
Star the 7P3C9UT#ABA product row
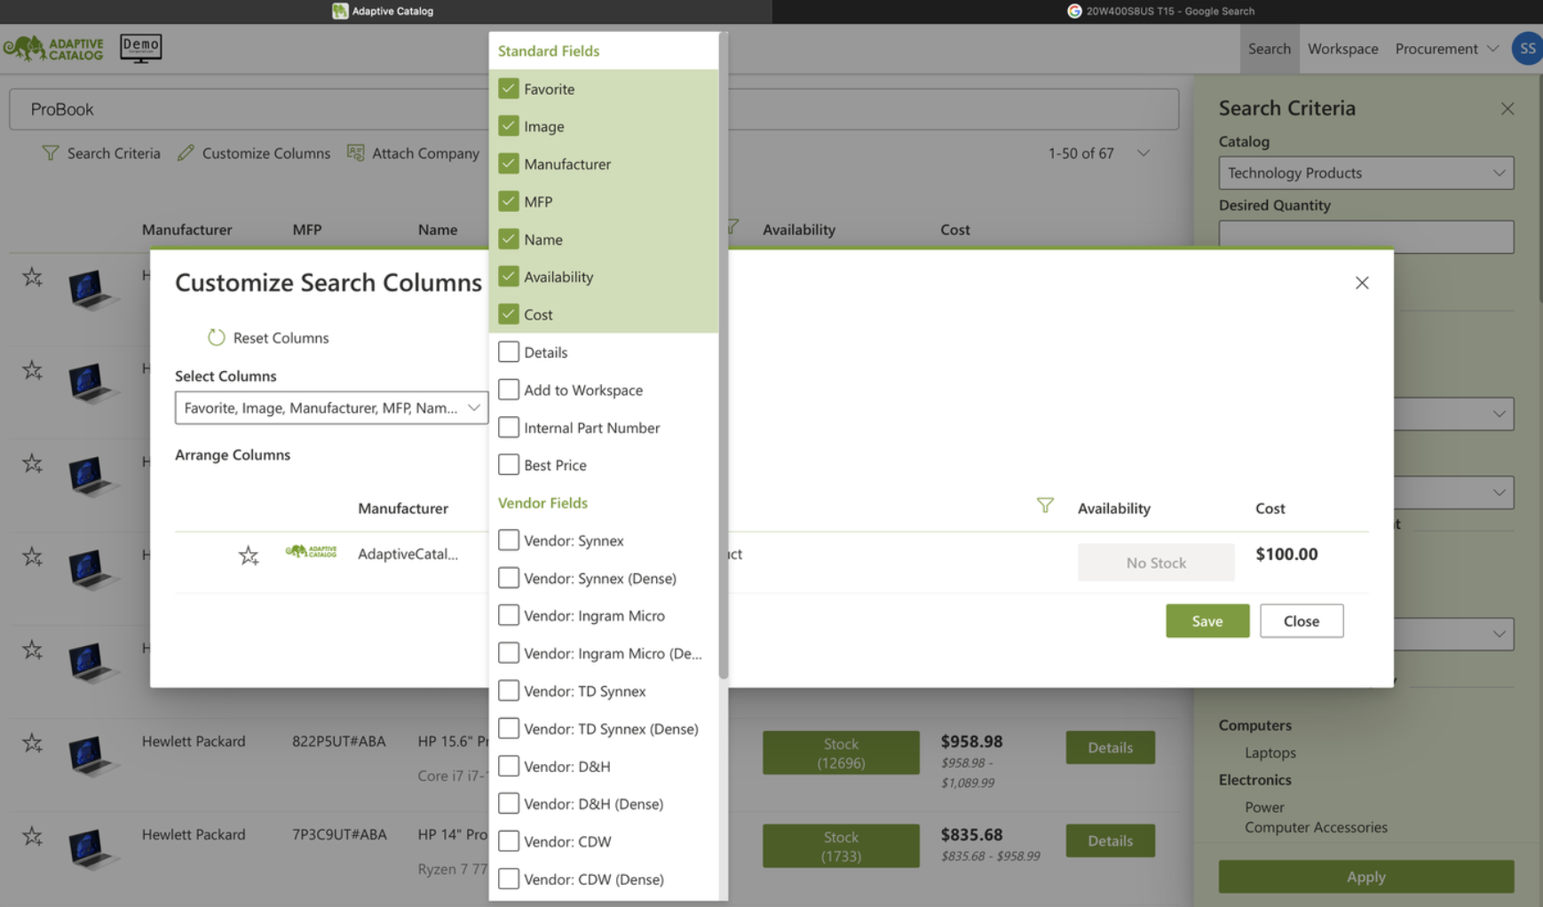pos(33,836)
